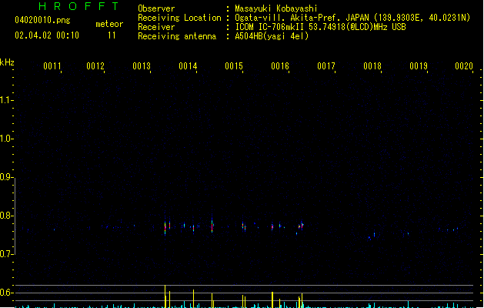Click the 0.8 kHz axis tick label
This screenshot has height=308, width=484.
click(x=5, y=216)
